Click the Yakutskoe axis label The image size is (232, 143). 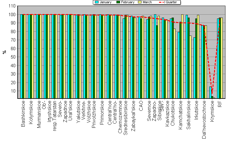(78, 112)
